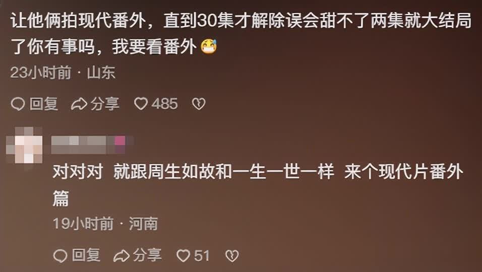Click the 分享 label under the 23小时前 comment
482x272 pixels.
coord(105,104)
